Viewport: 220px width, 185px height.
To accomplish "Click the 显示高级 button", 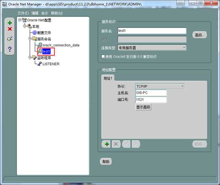I will (143, 107).
